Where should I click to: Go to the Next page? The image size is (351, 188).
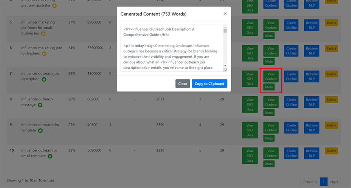coord(334,182)
